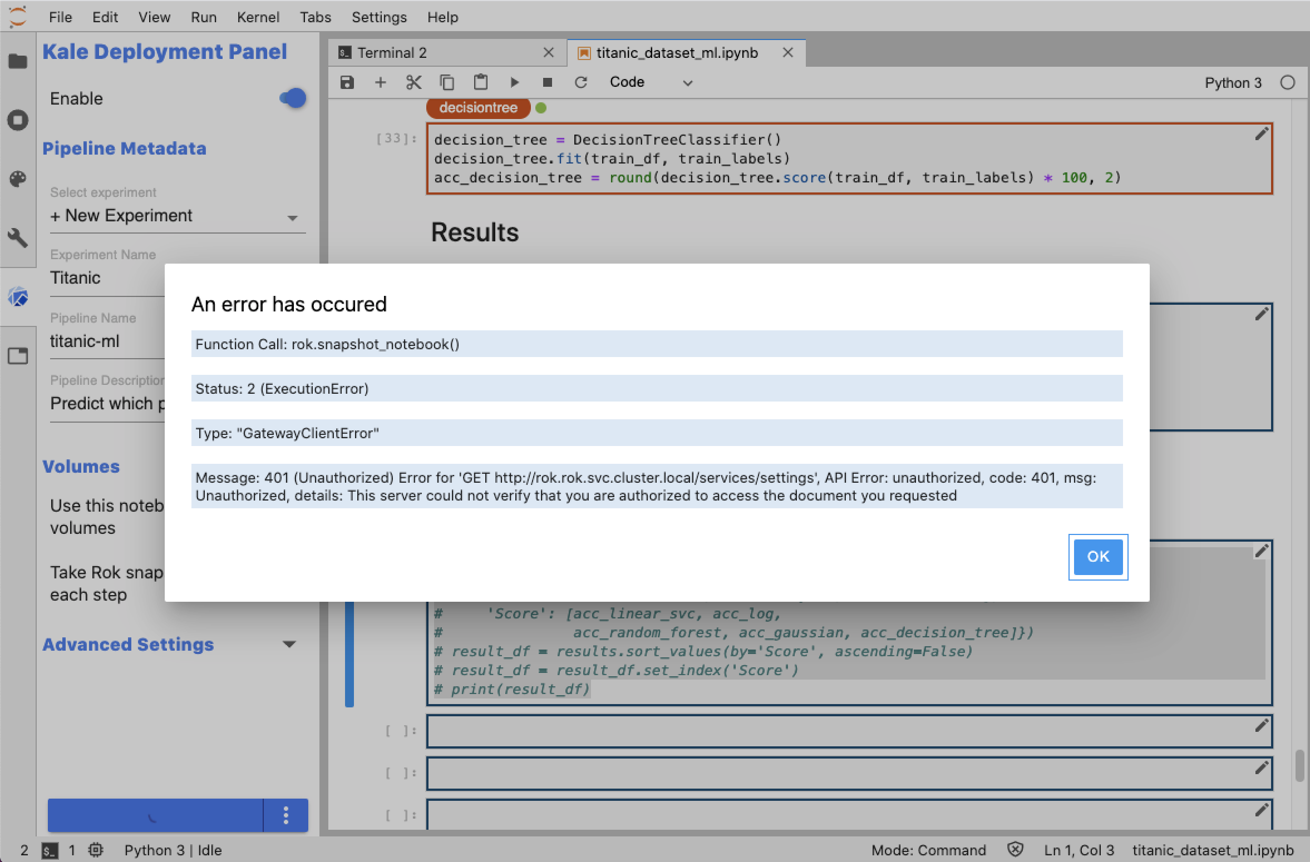Toggle the Kale Enable switch
This screenshot has width=1310, height=862.
click(x=293, y=98)
